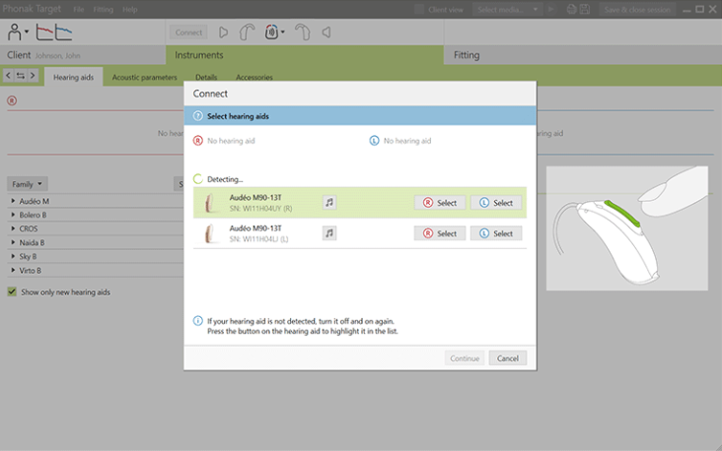Switch to the Accessories tab
Screen dimensions: 722x451
coord(254,77)
